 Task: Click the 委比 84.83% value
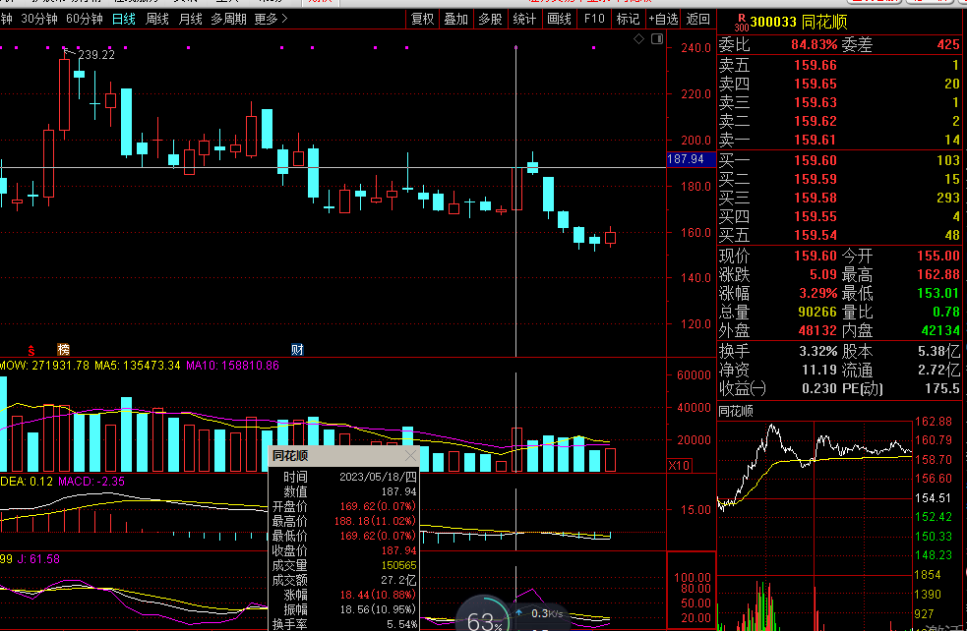point(815,45)
